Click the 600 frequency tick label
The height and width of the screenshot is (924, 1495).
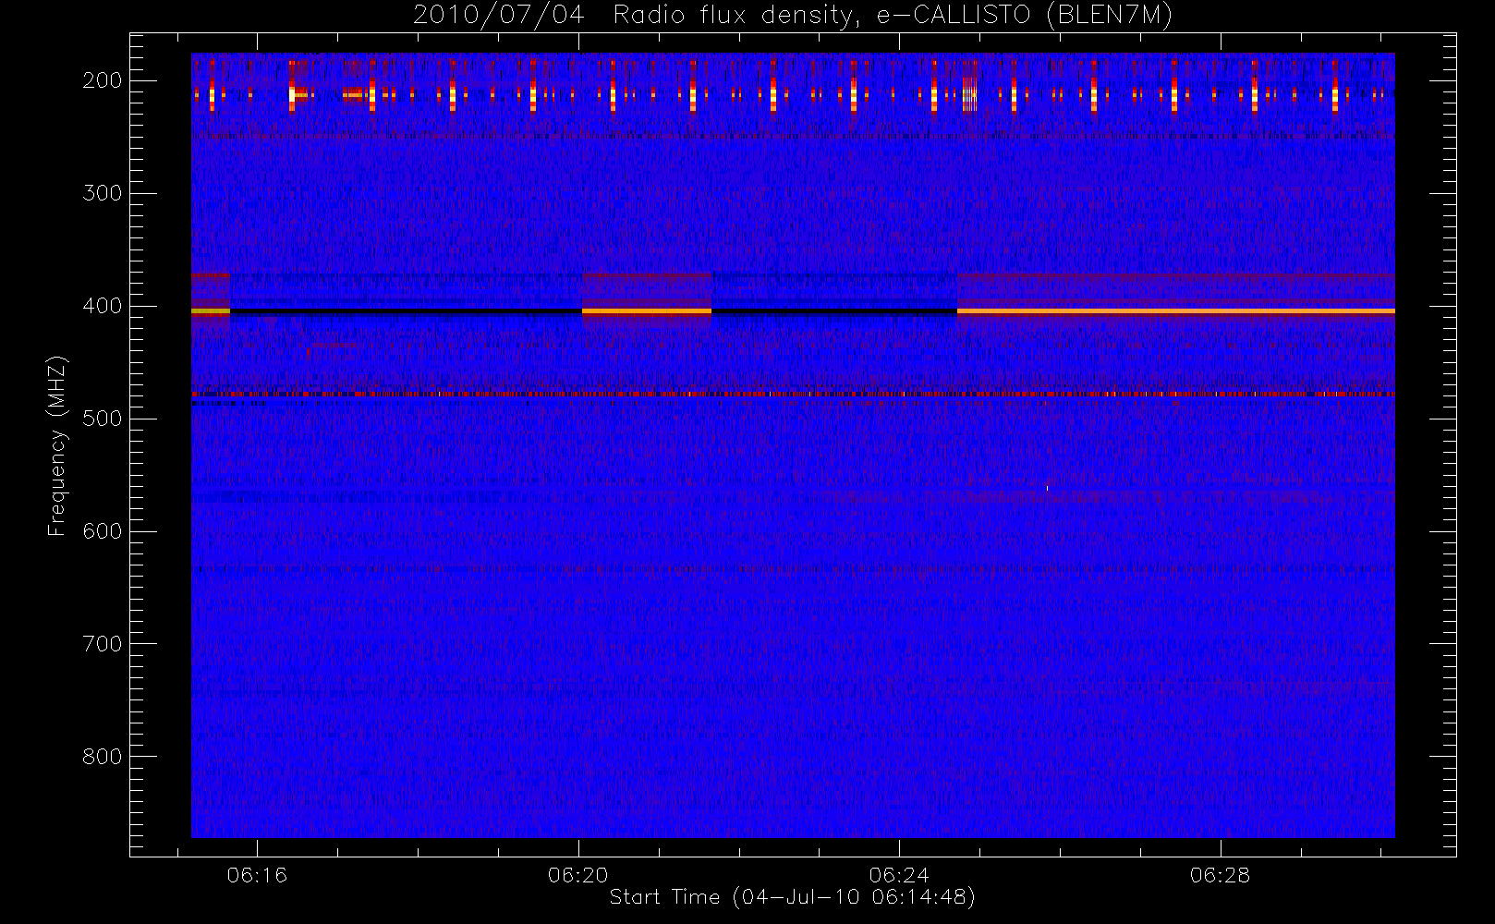103,531
